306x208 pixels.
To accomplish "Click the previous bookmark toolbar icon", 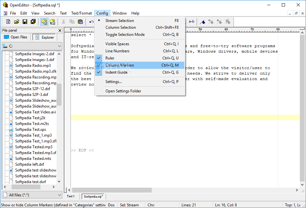I will [x=219, y=22].
